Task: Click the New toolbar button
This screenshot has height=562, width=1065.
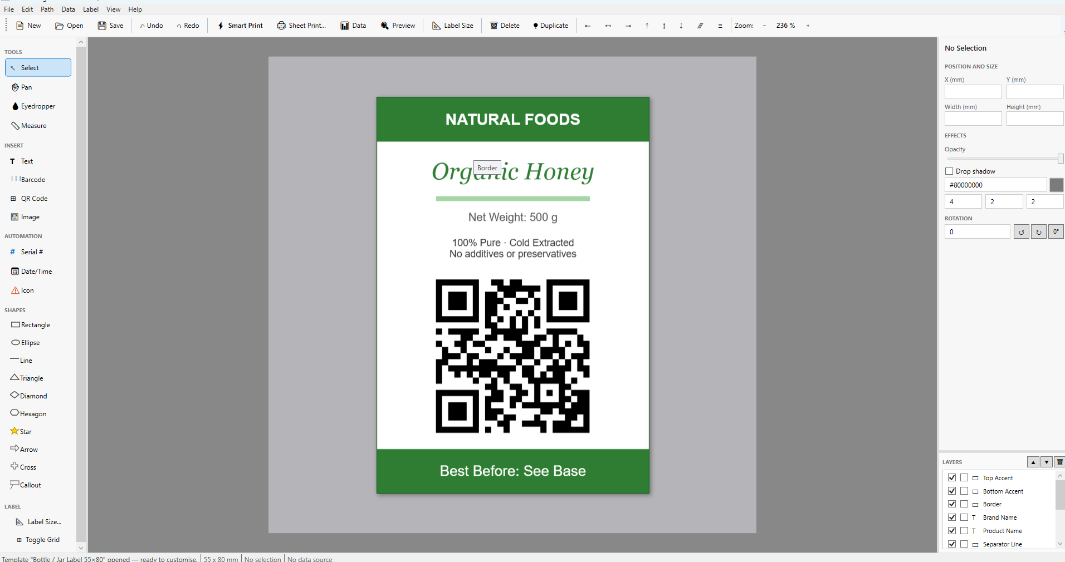Action: point(28,26)
